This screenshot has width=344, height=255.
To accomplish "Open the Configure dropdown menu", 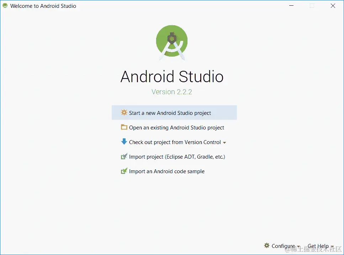I will pyautogui.click(x=282, y=246).
